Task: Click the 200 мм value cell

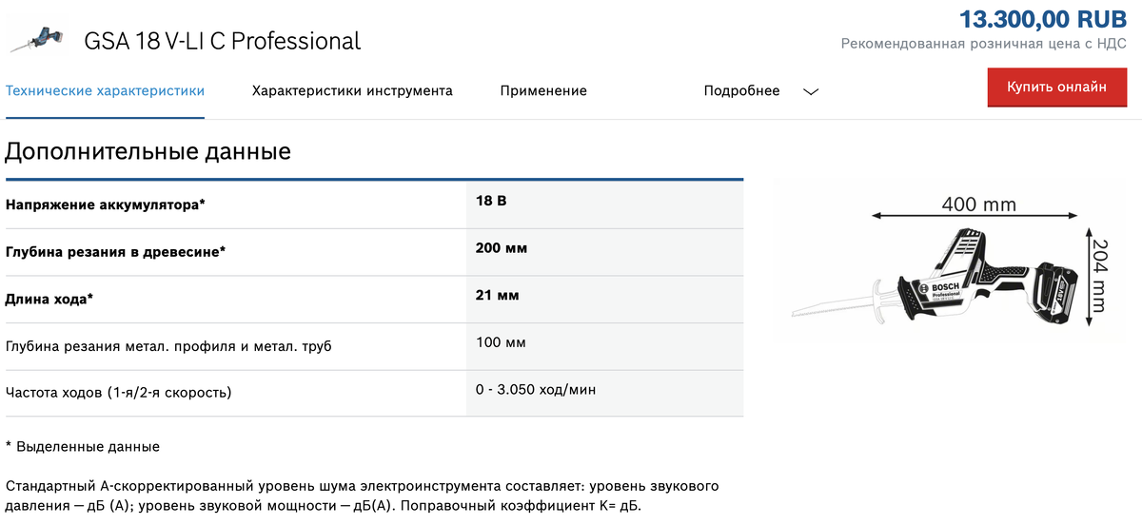Action: tap(604, 252)
